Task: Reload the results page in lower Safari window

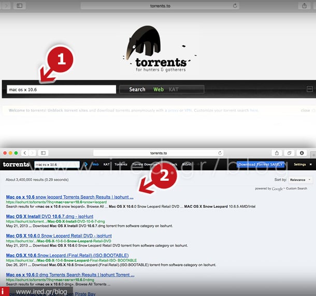Action: 220,153
